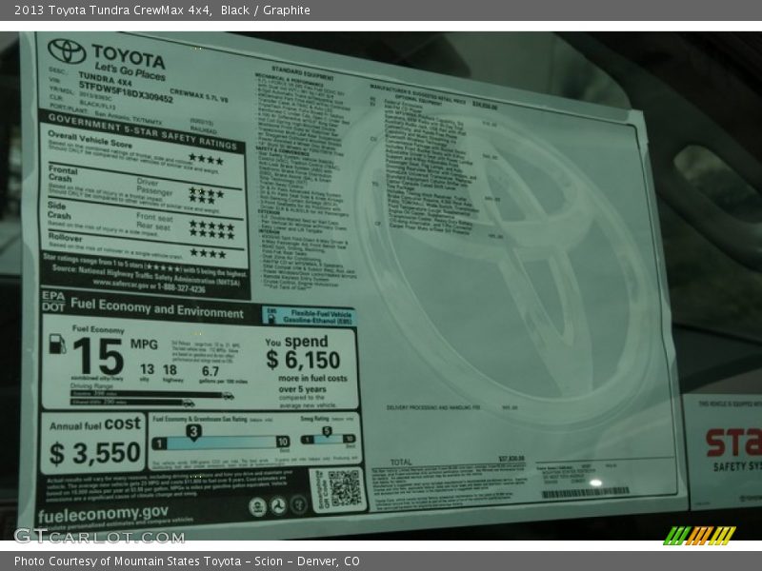
Task: Click the 'Side Crash' label
Action: pos(59,210)
